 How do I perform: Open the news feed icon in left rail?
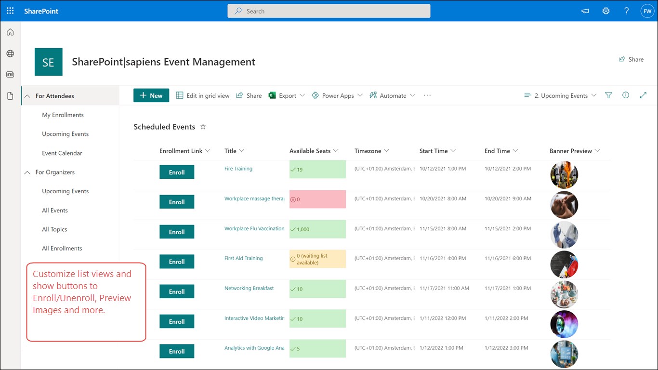10,75
